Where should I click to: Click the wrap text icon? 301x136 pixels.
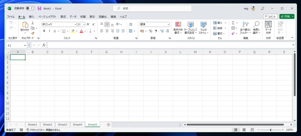[x=131, y=24]
